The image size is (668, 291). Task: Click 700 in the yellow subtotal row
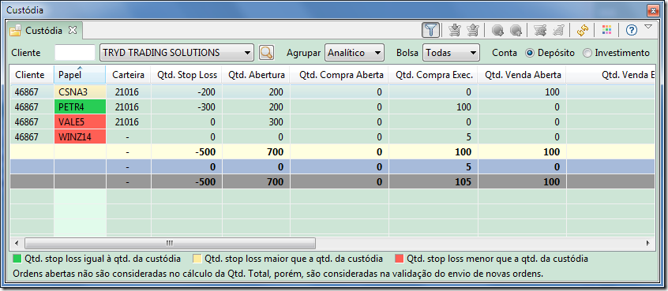(x=276, y=152)
